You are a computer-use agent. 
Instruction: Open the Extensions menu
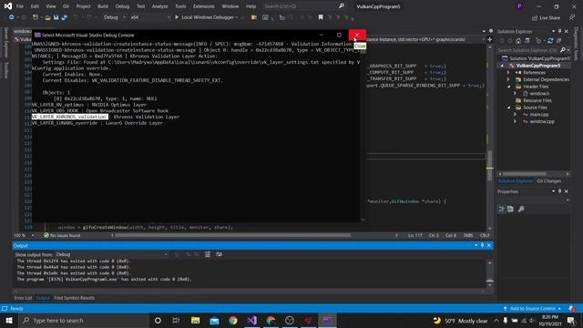204,6
